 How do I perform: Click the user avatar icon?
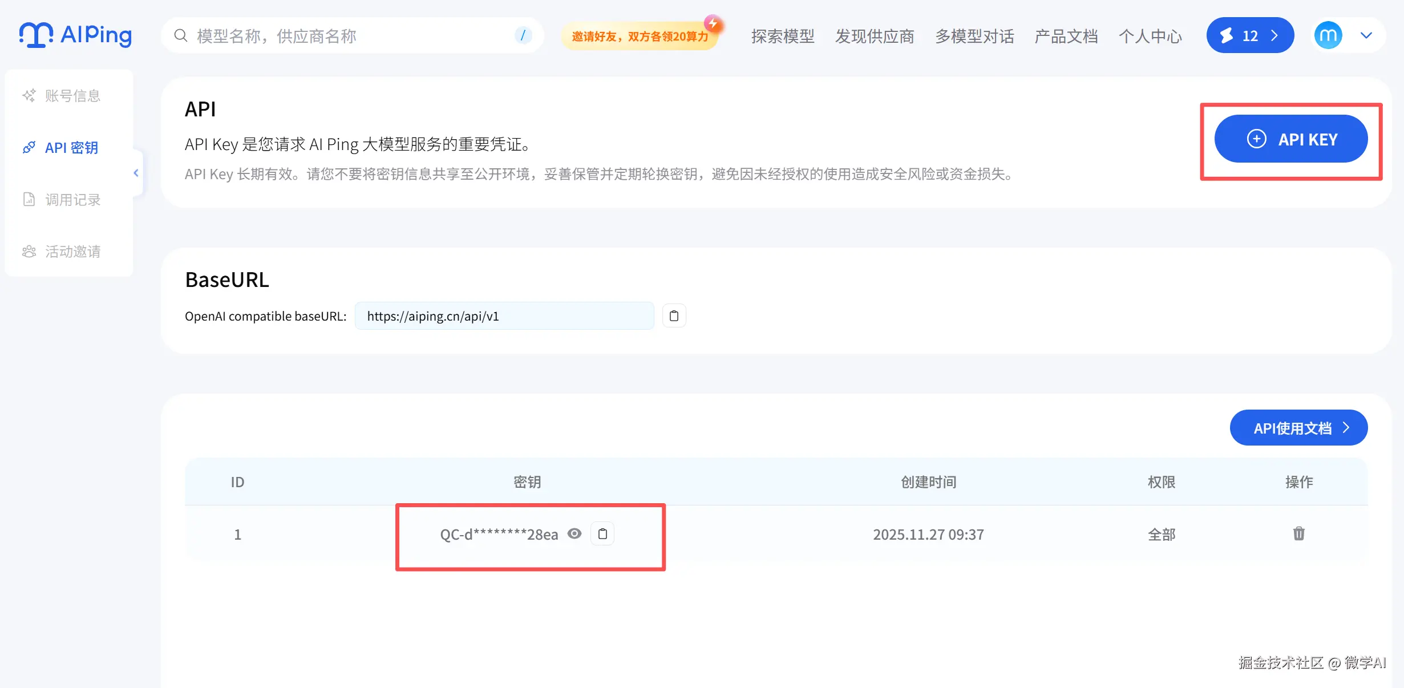[1328, 35]
